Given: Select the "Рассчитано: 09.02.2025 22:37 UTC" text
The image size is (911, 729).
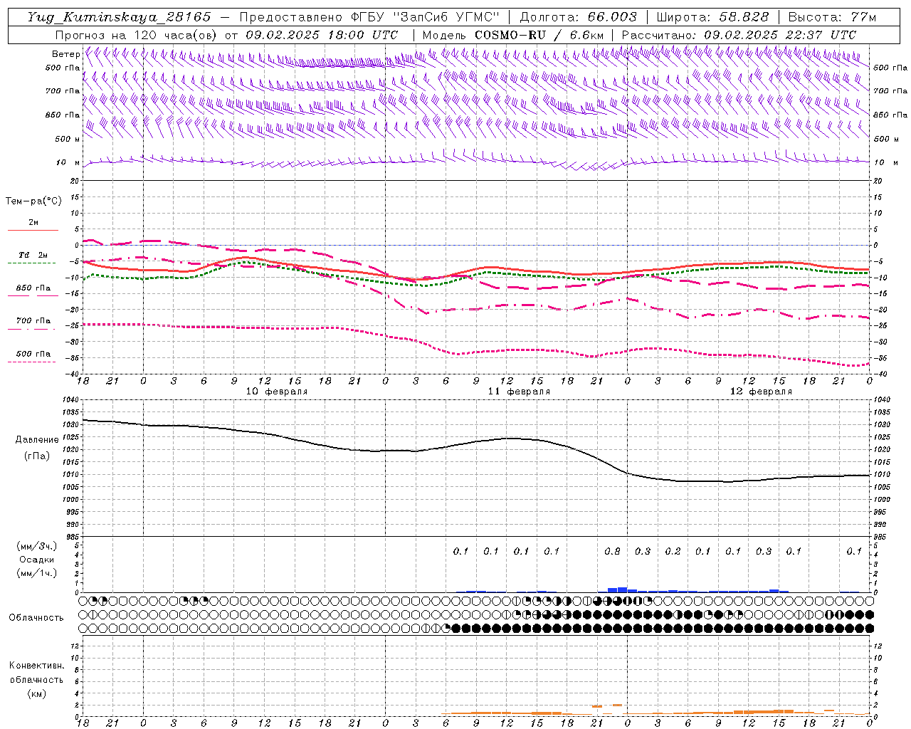Looking at the screenshot, I should [x=739, y=35].
